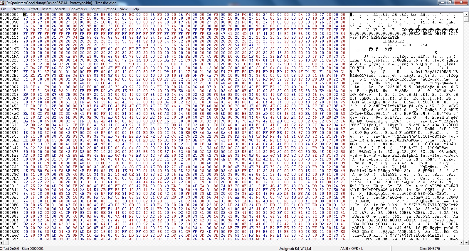Select offset row 00000816

(x=9, y=186)
